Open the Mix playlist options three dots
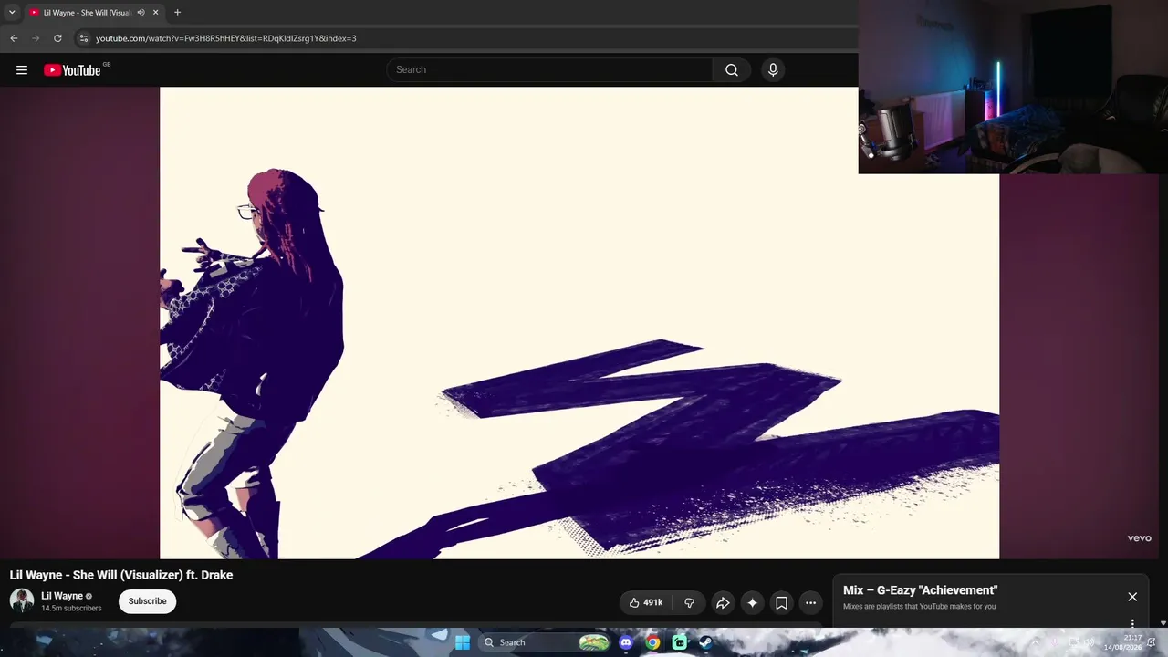 pos(1132,624)
